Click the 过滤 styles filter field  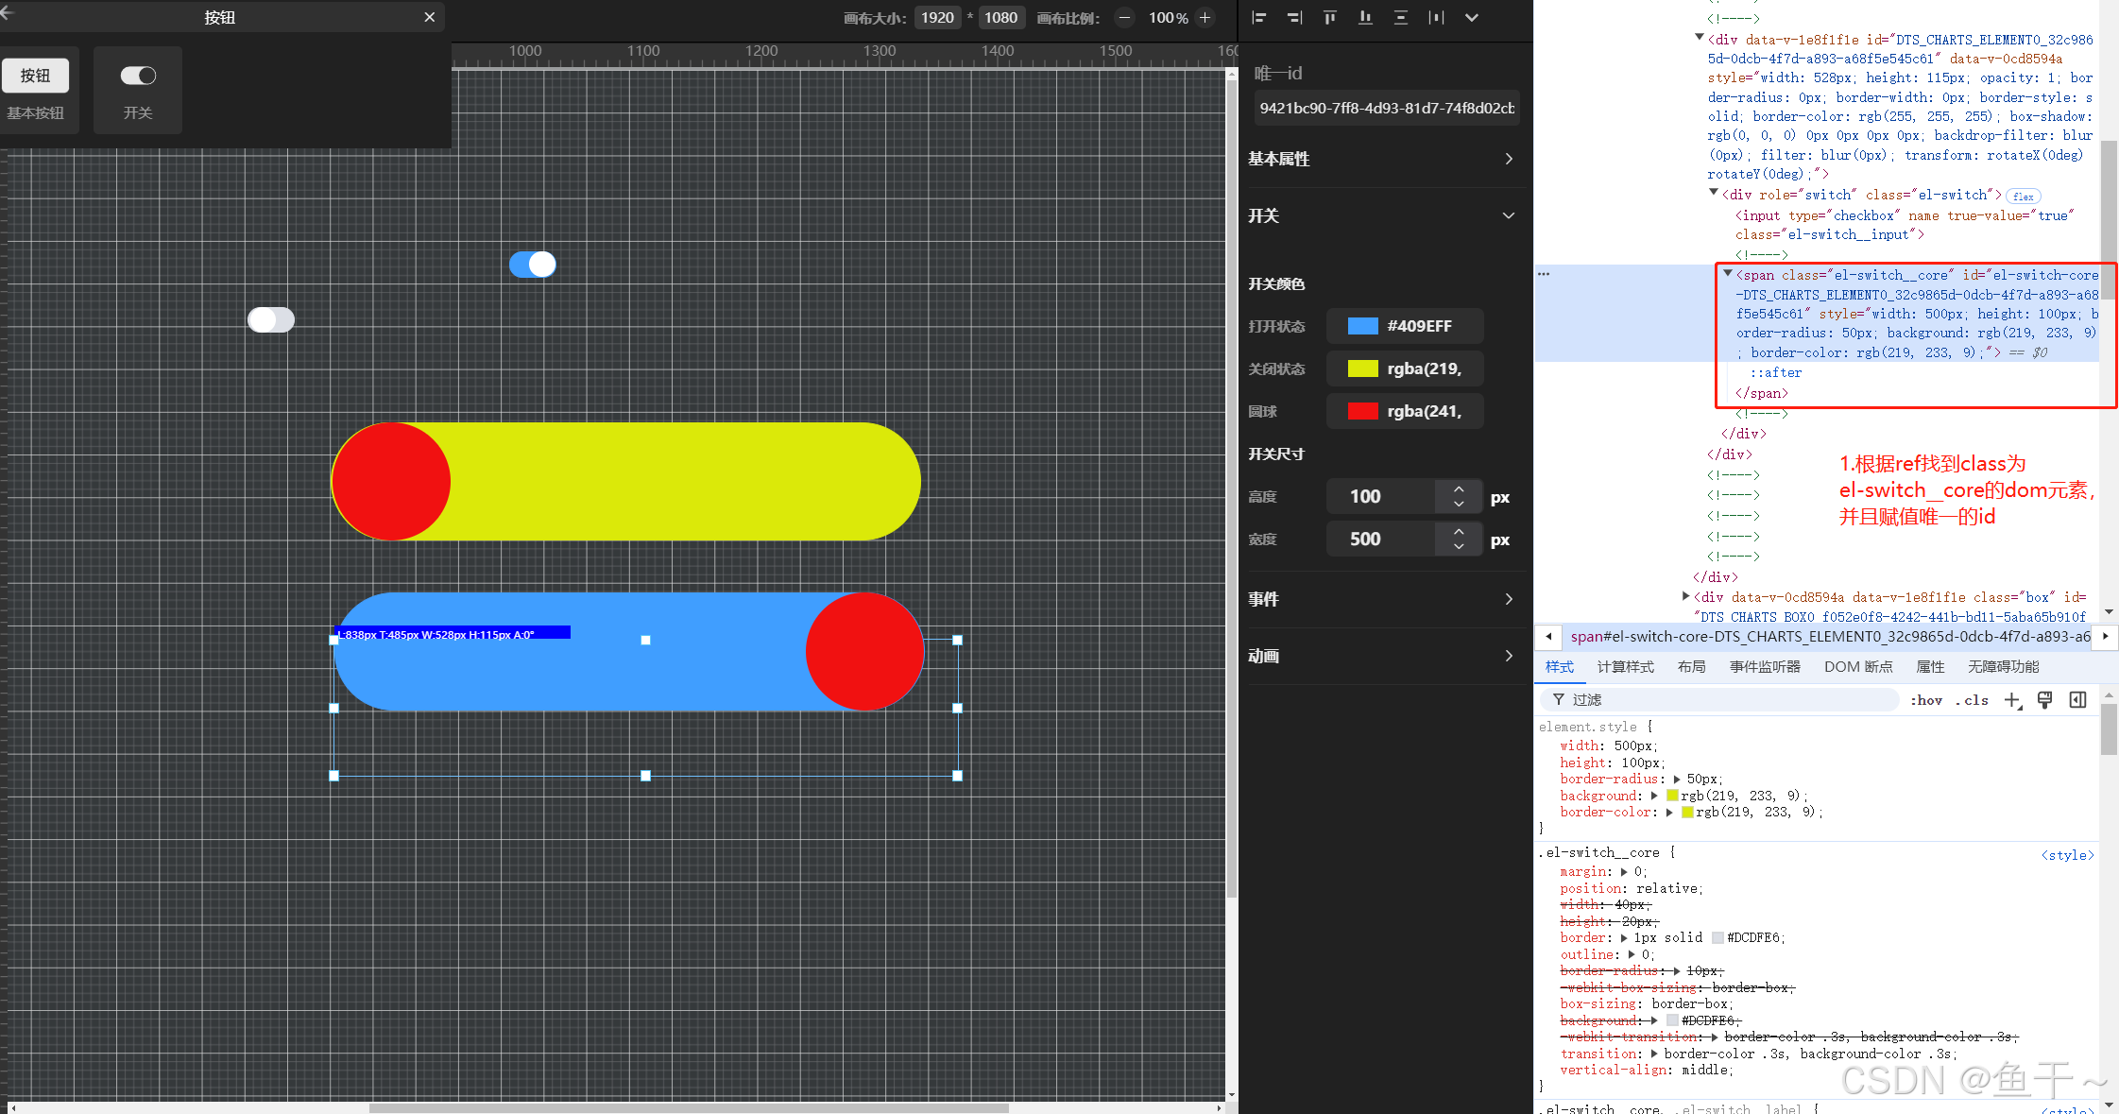tap(1719, 700)
